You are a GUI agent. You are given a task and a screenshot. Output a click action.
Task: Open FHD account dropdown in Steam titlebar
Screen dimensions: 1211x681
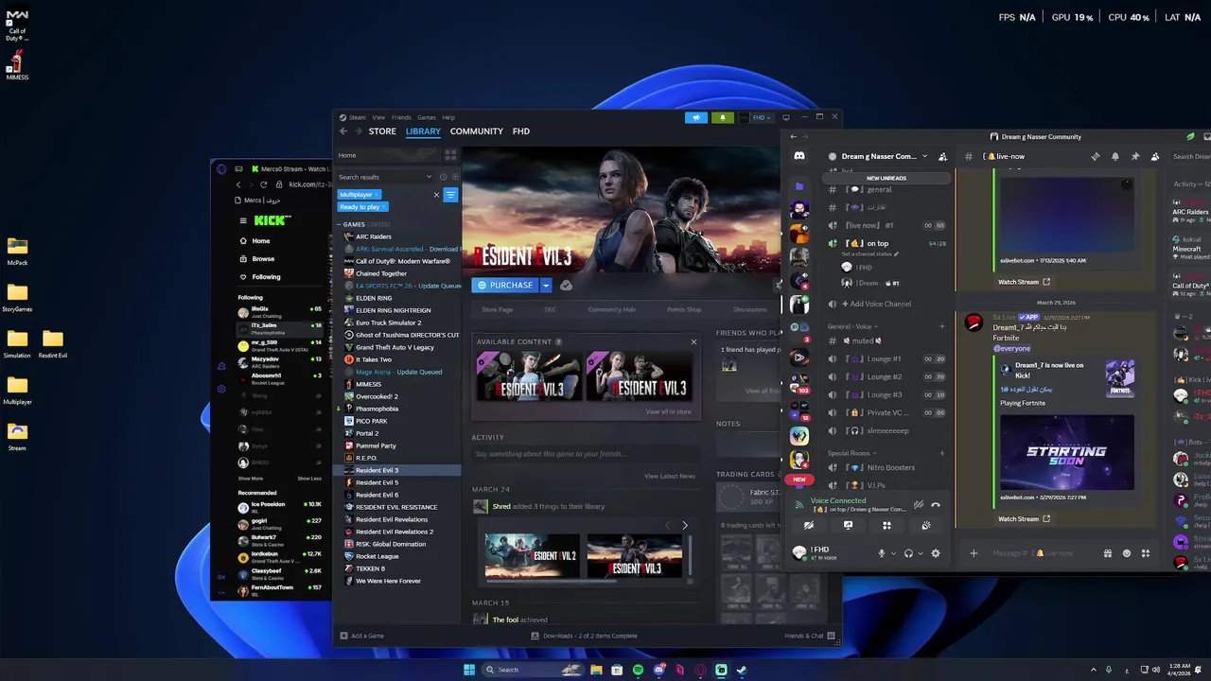[757, 117]
